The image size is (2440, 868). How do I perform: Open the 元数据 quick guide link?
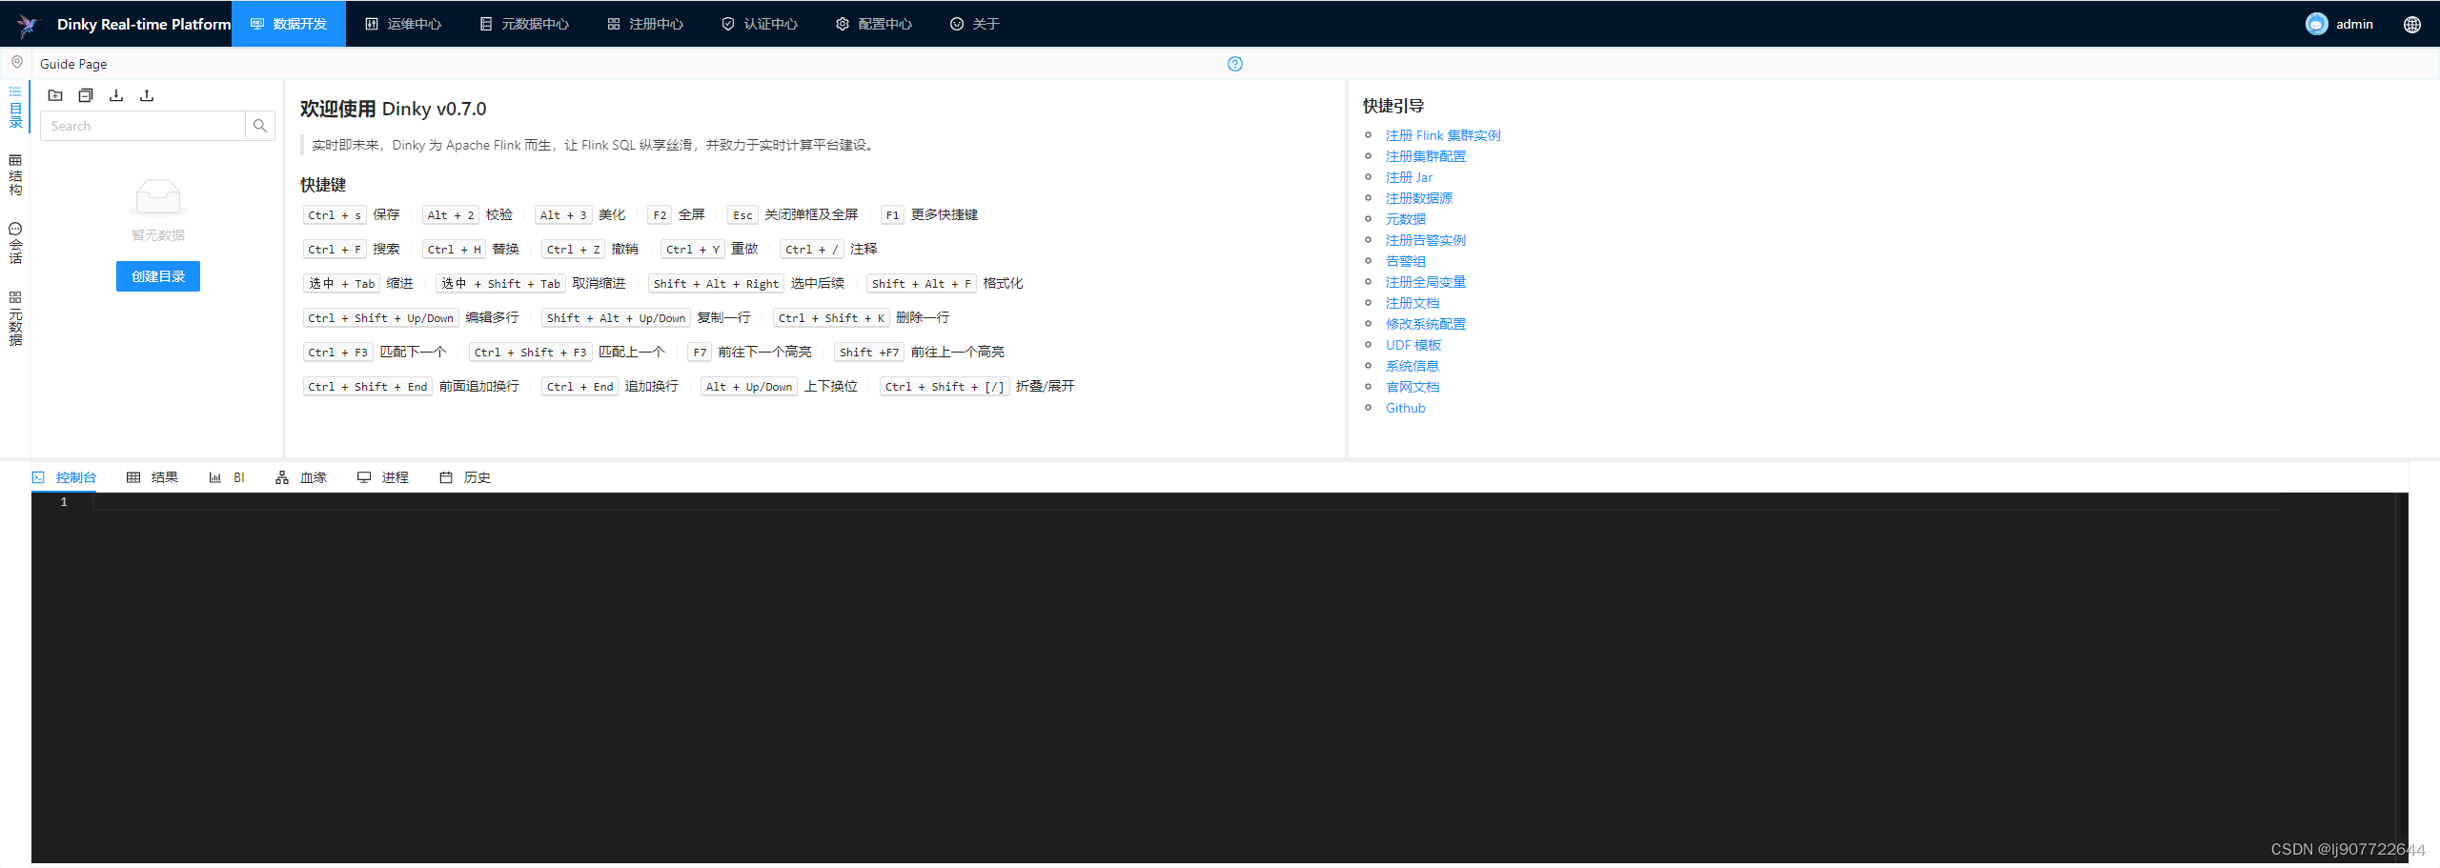point(1406,219)
